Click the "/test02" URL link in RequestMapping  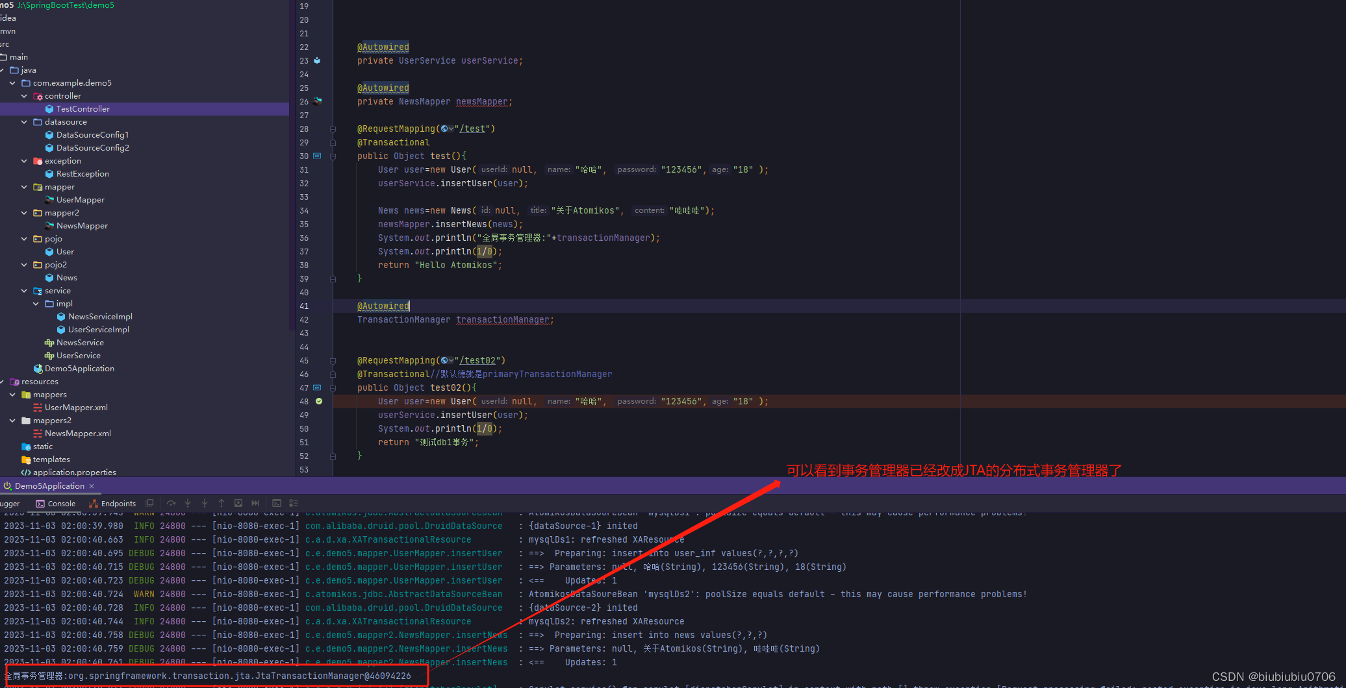[x=477, y=360]
